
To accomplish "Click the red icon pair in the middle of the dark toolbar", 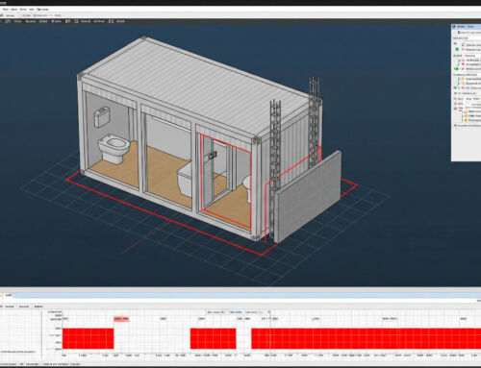I will tap(67, 21).
